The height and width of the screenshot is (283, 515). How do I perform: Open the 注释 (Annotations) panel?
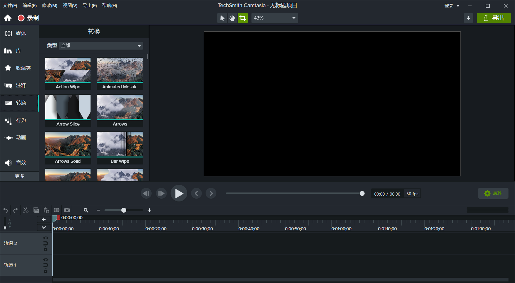click(20, 86)
